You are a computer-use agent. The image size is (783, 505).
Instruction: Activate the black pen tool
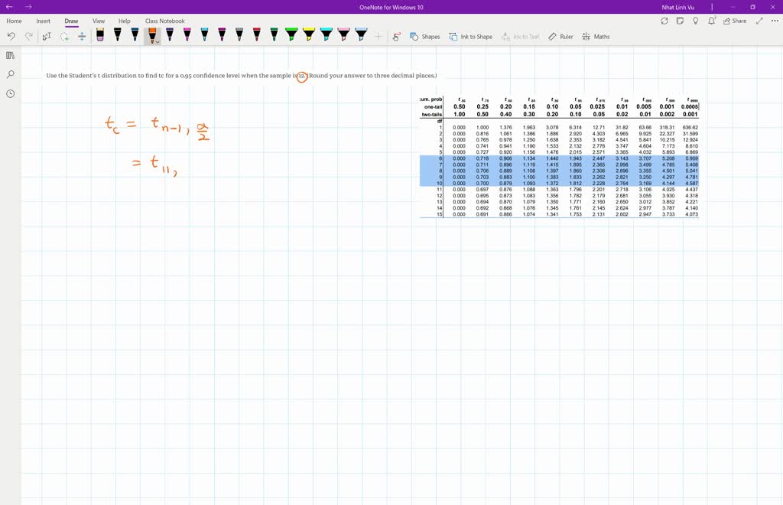[x=116, y=35]
